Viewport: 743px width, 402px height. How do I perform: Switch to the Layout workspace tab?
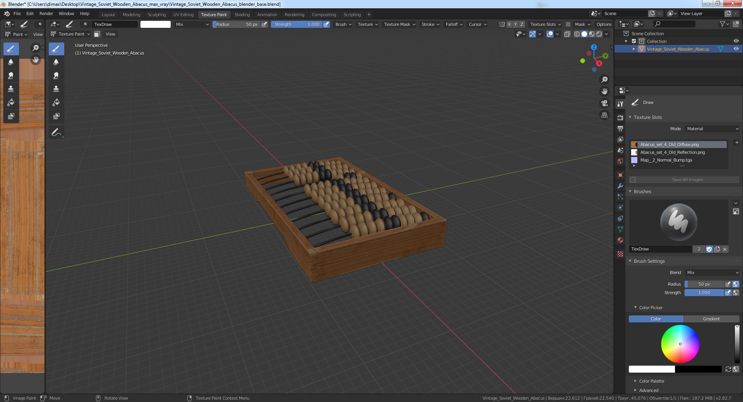click(108, 15)
